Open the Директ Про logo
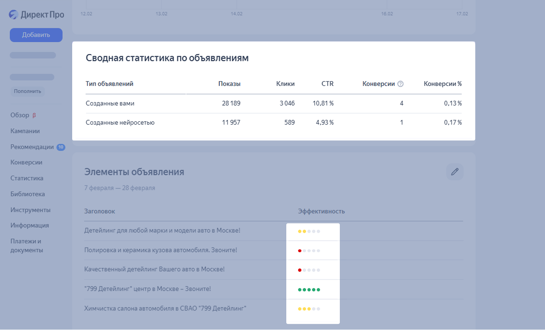Image resolution: width=545 pixels, height=330 pixels. (x=36, y=15)
